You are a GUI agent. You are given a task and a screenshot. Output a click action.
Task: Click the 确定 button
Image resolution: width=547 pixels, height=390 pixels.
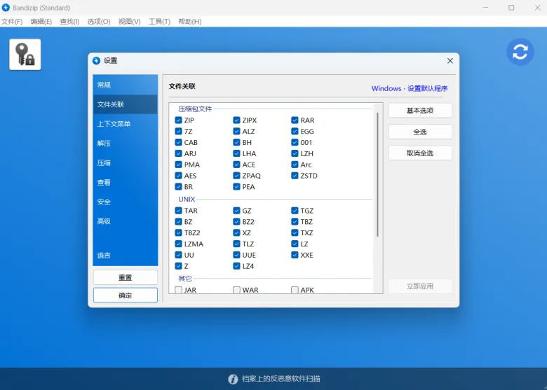click(x=126, y=295)
